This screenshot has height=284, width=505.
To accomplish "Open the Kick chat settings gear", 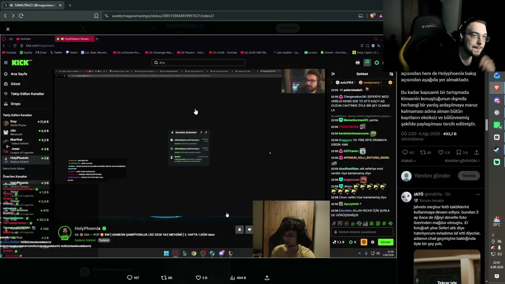I will point(372,242).
